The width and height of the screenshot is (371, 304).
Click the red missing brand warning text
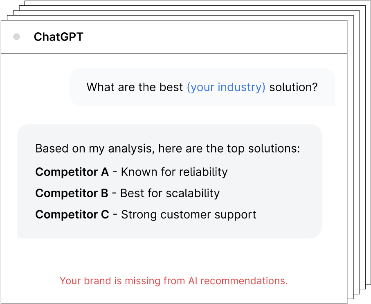pyautogui.click(x=174, y=281)
